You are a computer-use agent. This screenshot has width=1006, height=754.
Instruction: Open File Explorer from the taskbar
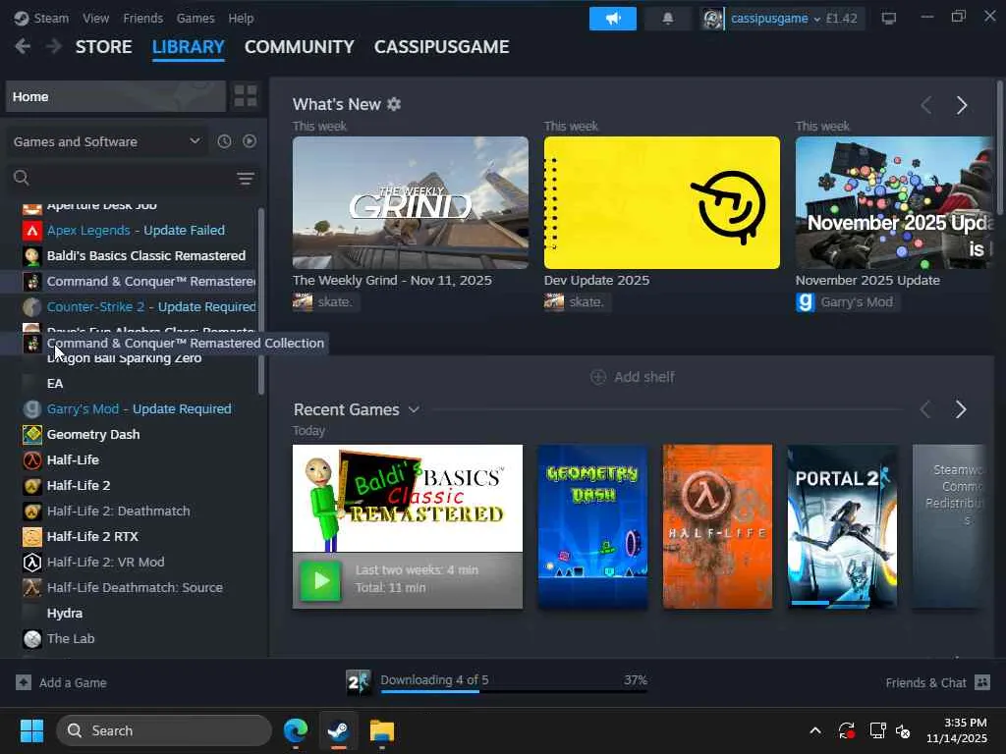coord(382,730)
